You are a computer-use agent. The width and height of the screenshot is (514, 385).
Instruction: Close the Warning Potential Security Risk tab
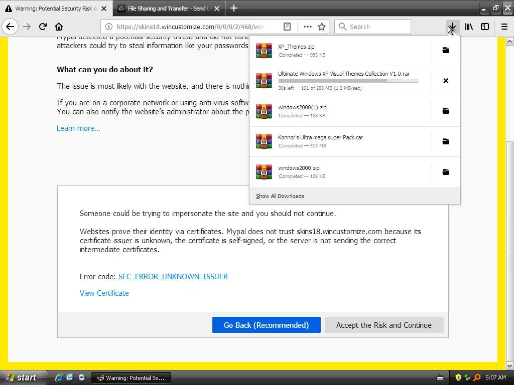click(x=104, y=9)
